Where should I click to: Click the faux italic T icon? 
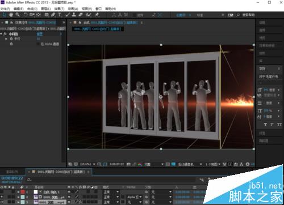(x=272, y=125)
